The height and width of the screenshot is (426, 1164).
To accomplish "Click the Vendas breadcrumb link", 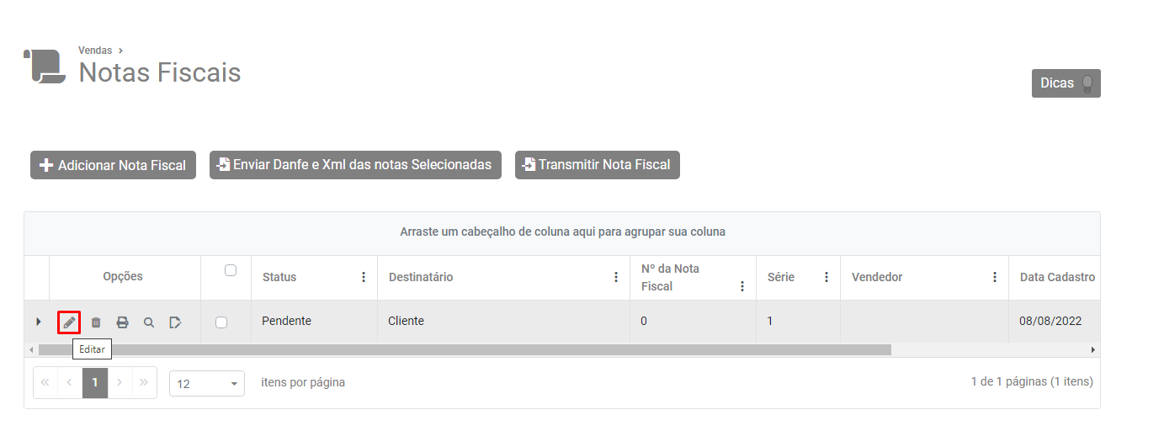I will click(x=95, y=51).
